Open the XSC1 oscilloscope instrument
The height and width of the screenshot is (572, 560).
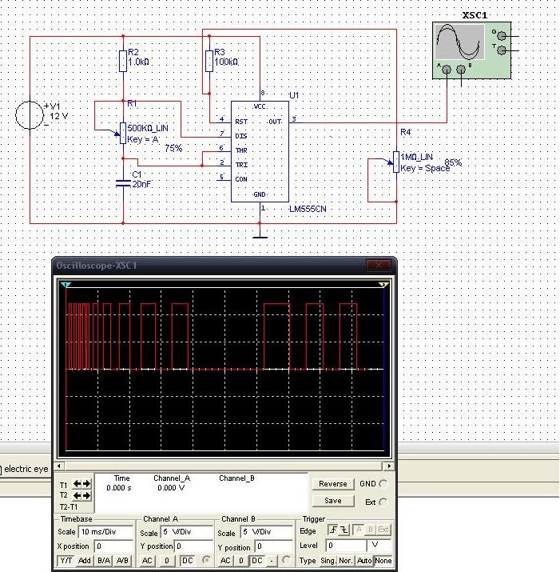pyautogui.click(x=471, y=50)
